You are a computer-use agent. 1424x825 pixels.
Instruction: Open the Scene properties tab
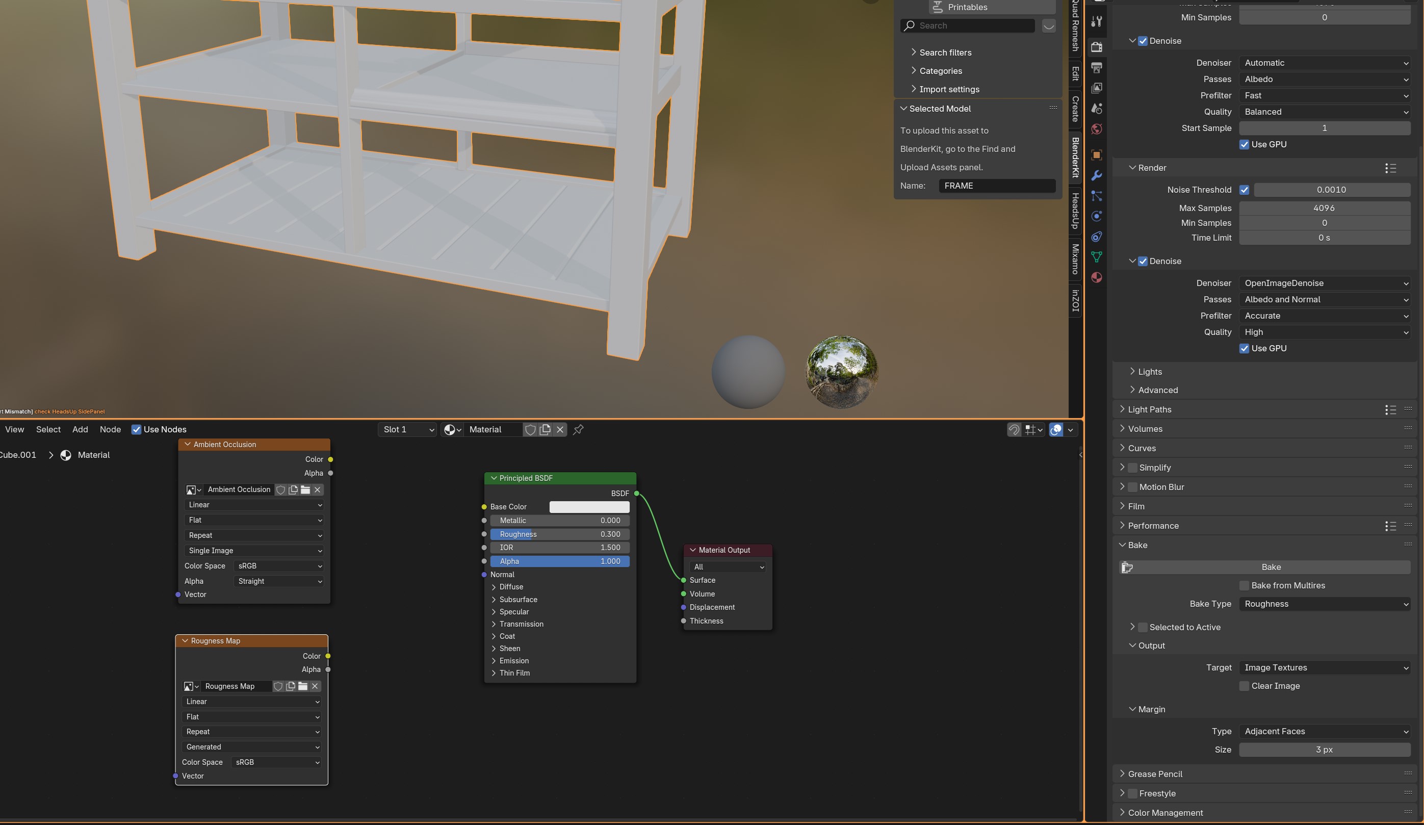[x=1096, y=109]
